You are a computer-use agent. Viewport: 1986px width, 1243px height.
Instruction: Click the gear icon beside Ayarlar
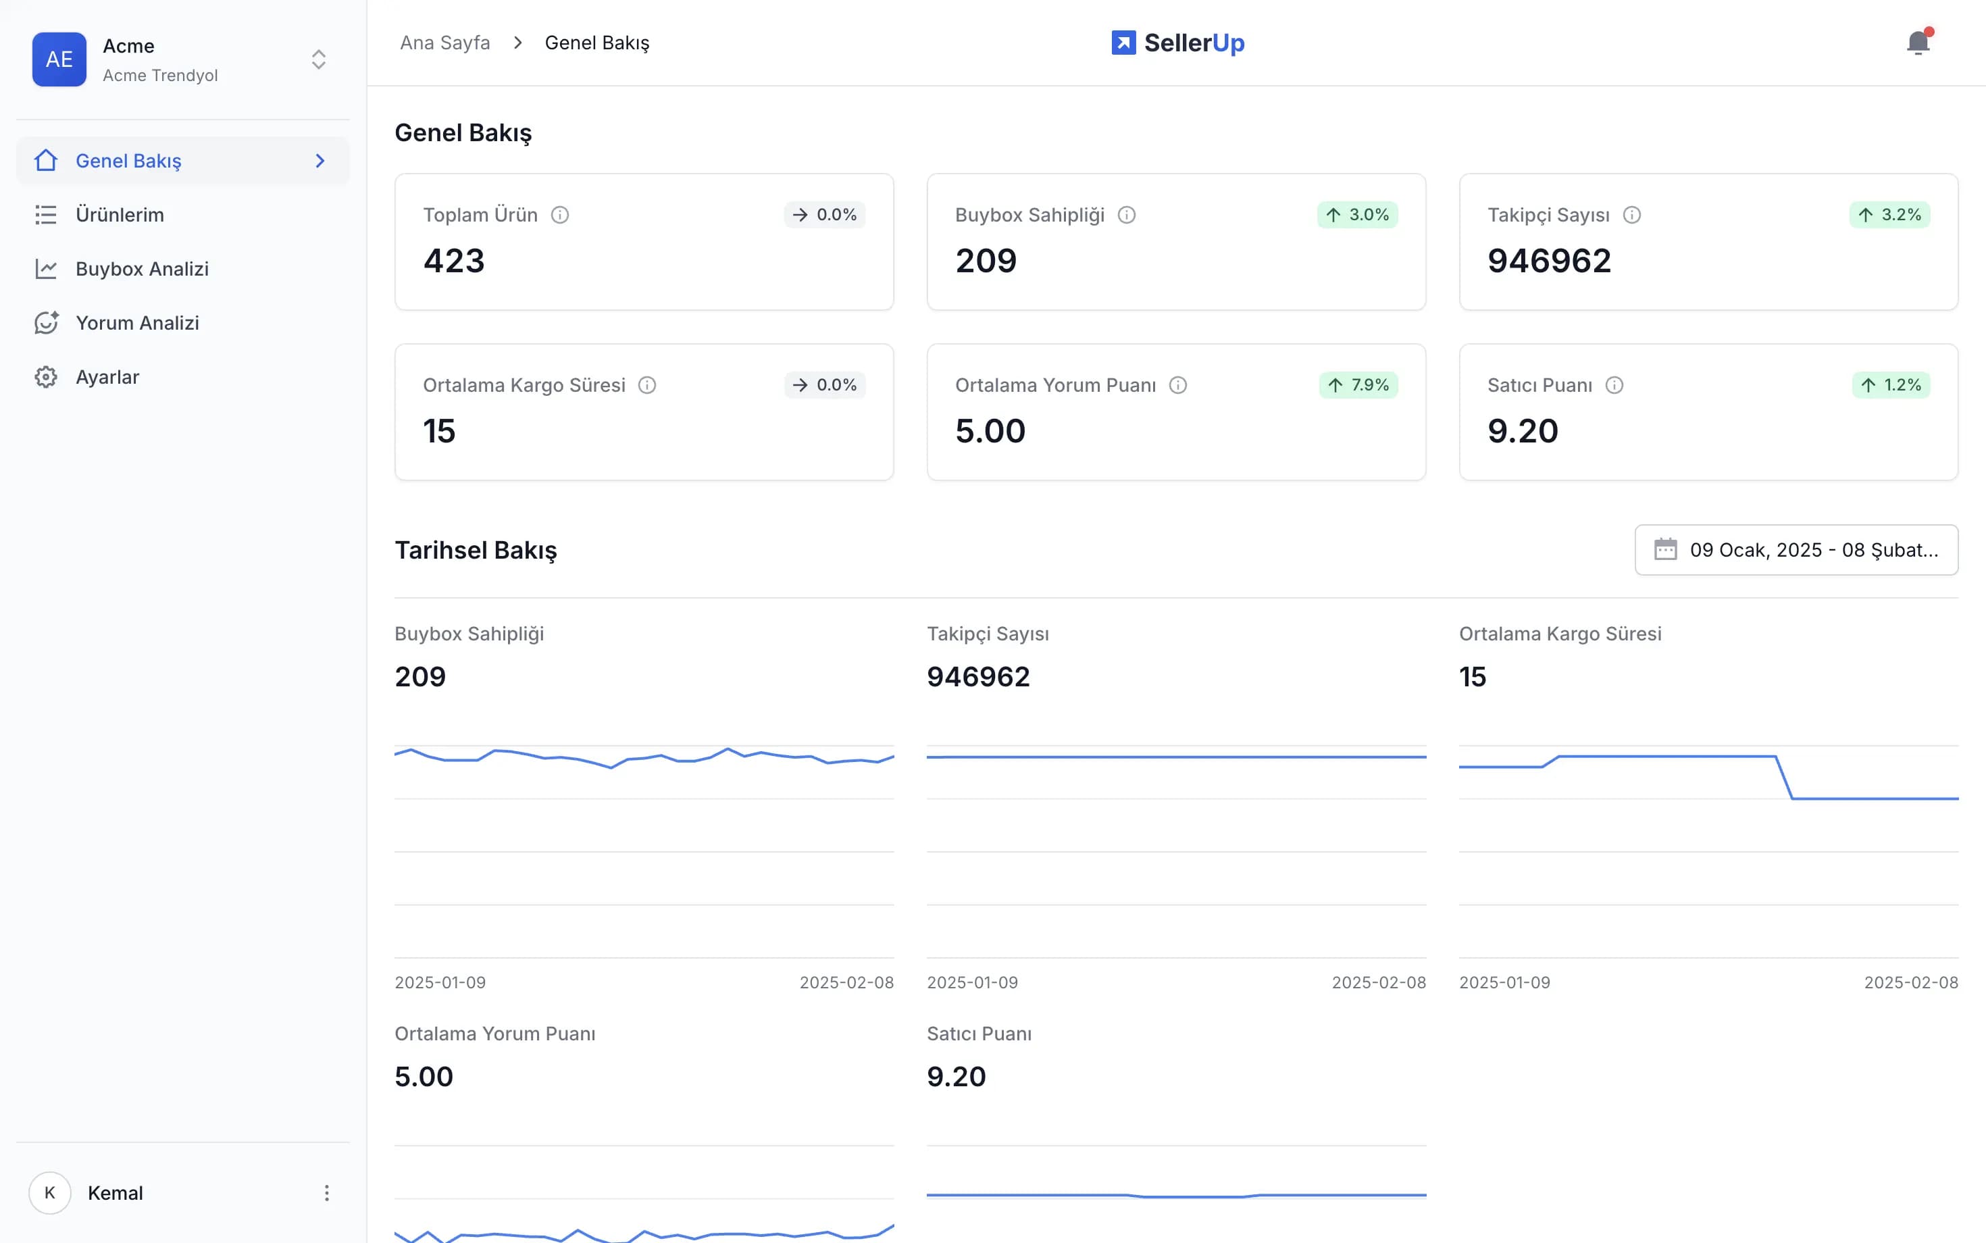[x=46, y=378]
